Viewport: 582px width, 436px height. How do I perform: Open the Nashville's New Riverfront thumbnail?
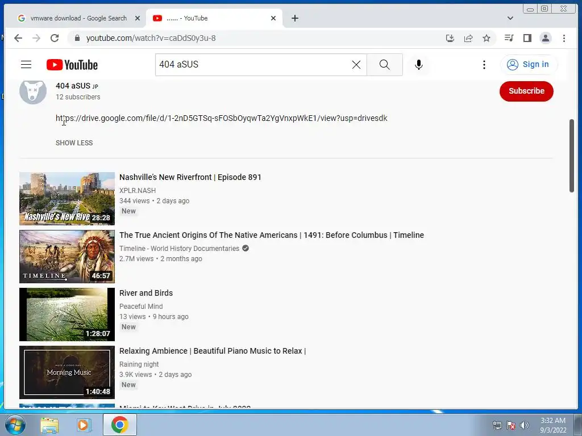tap(67, 199)
